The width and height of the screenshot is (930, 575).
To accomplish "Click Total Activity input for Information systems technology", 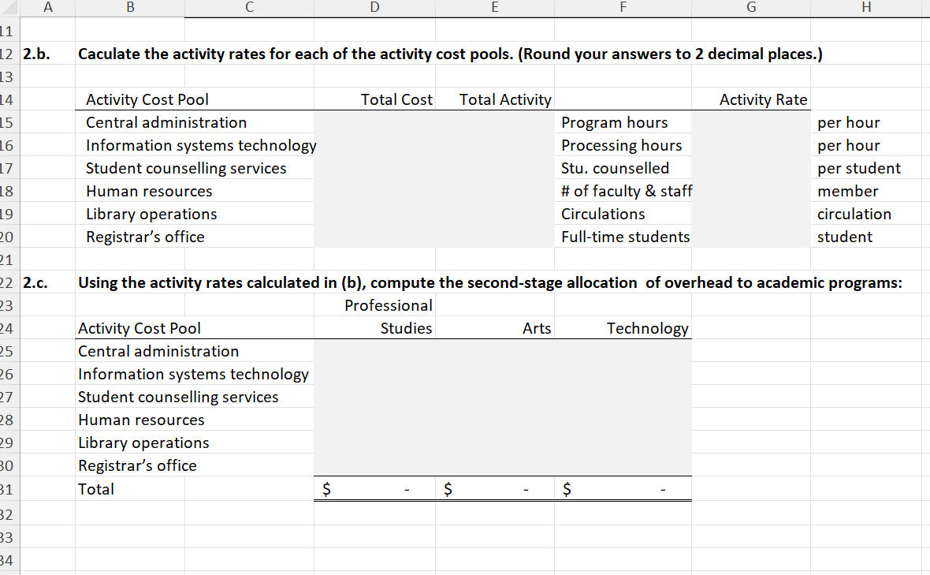I will pyautogui.click(x=495, y=145).
